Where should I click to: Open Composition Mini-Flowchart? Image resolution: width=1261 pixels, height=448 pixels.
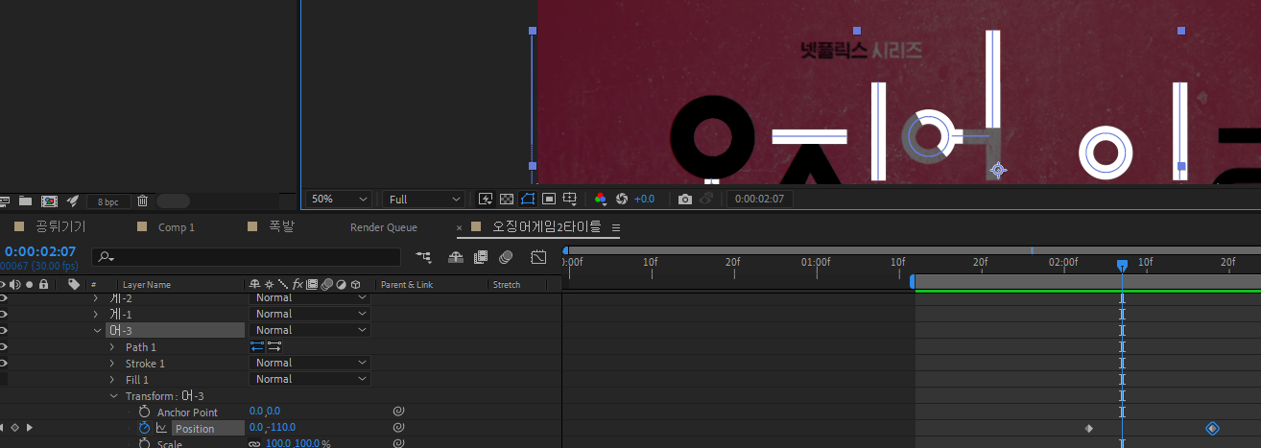point(424,257)
